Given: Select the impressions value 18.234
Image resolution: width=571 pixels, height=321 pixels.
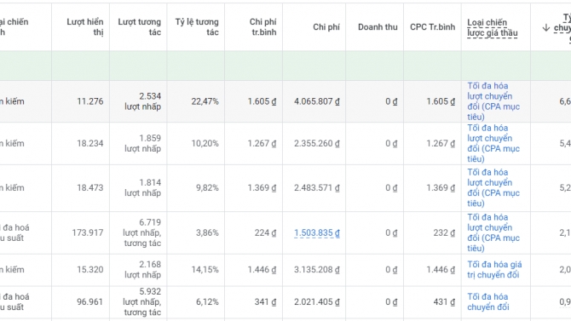Looking at the screenshot, I should point(90,143).
